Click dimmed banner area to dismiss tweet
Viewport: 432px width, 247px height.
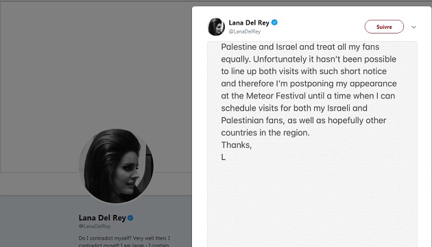(96, 83)
